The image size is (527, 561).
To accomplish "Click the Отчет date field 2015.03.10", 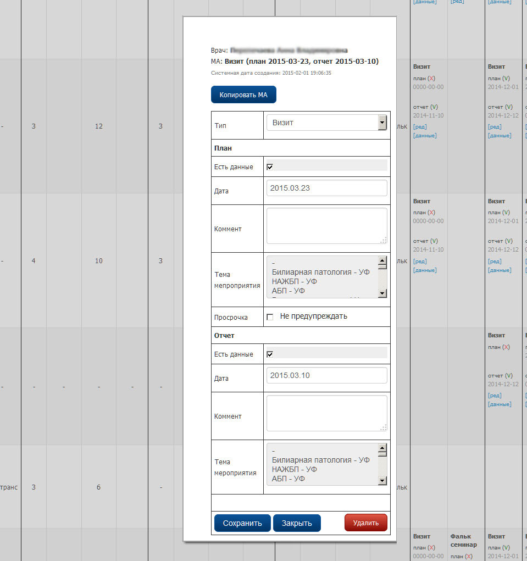I will click(x=326, y=375).
